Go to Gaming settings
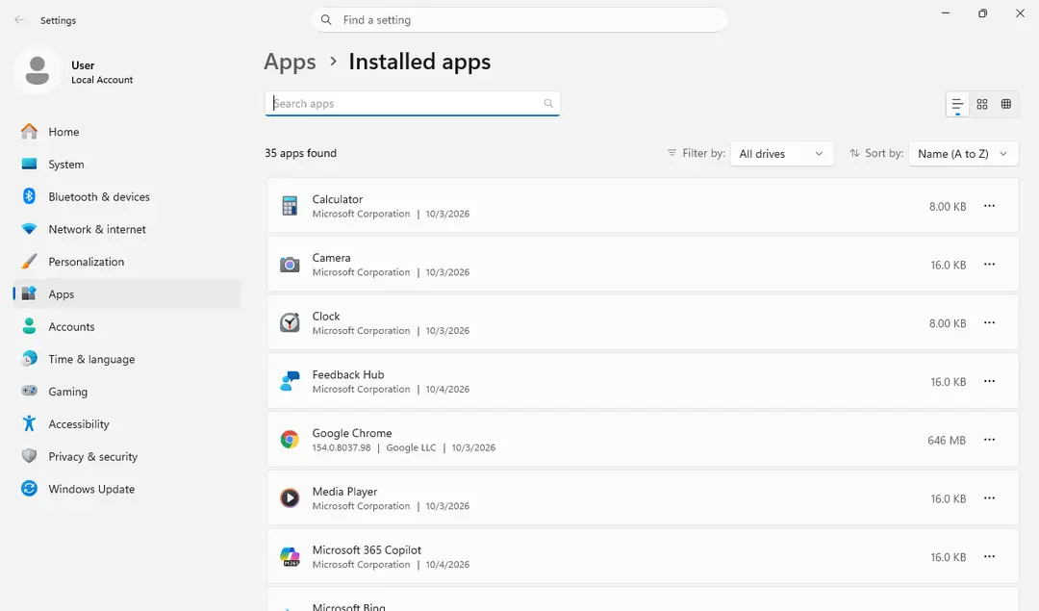The width and height of the screenshot is (1039, 611). (127, 392)
